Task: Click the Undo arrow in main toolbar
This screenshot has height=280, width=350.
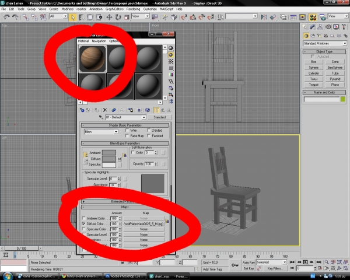Action: (x=6, y=17)
